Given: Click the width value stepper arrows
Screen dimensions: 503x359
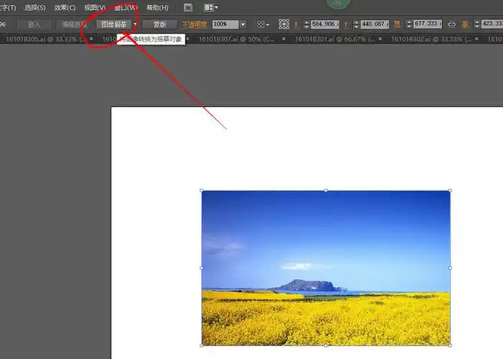Looking at the screenshot, I should click(x=409, y=24).
